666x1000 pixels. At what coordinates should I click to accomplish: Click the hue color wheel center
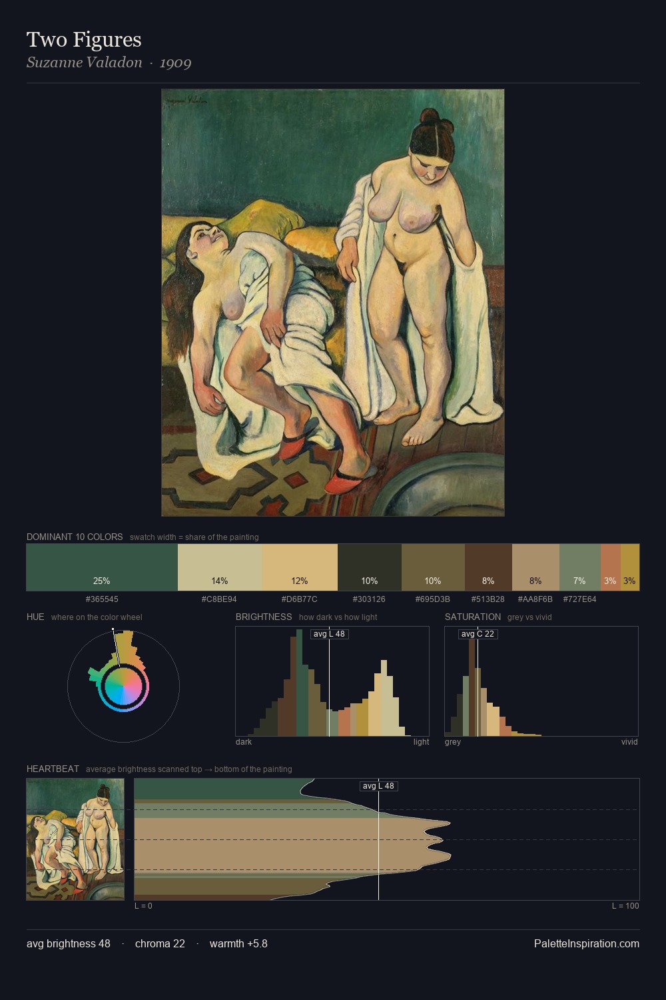(x=123, y=686)
